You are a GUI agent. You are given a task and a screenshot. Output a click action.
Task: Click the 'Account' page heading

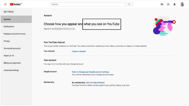coord(48,16)
